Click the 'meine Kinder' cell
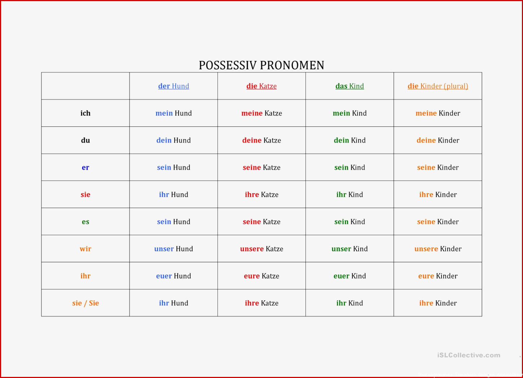Image resolution: width=523 pixels, height=378 pixels. point(438,113)
